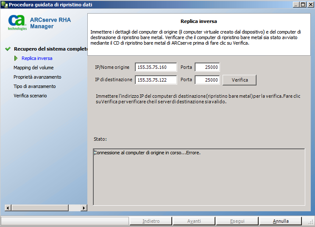Click the window resize grip corner
This screenshot has width=315, height=227.
click(x=311, y=221)
